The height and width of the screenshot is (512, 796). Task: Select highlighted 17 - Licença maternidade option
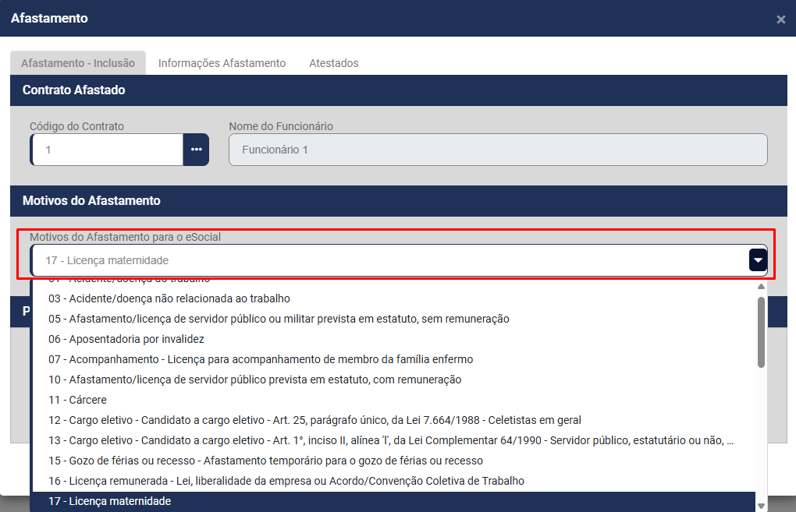pyautogui.click(x=393, y=501)
